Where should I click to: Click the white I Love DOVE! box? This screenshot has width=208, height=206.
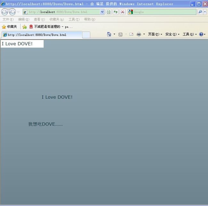pos(22,44)
